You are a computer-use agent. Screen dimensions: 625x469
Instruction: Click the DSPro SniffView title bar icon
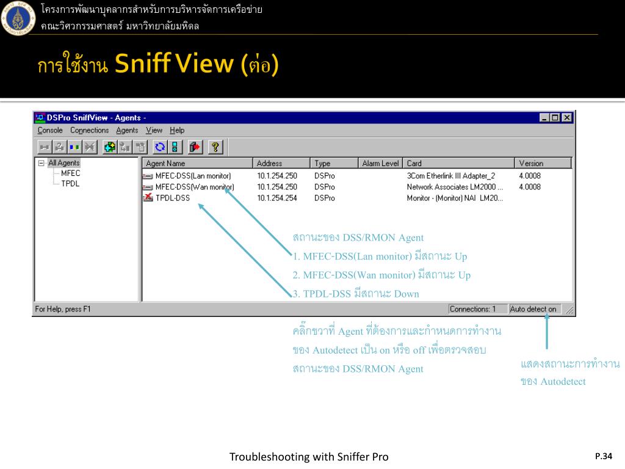pos(40,118)
